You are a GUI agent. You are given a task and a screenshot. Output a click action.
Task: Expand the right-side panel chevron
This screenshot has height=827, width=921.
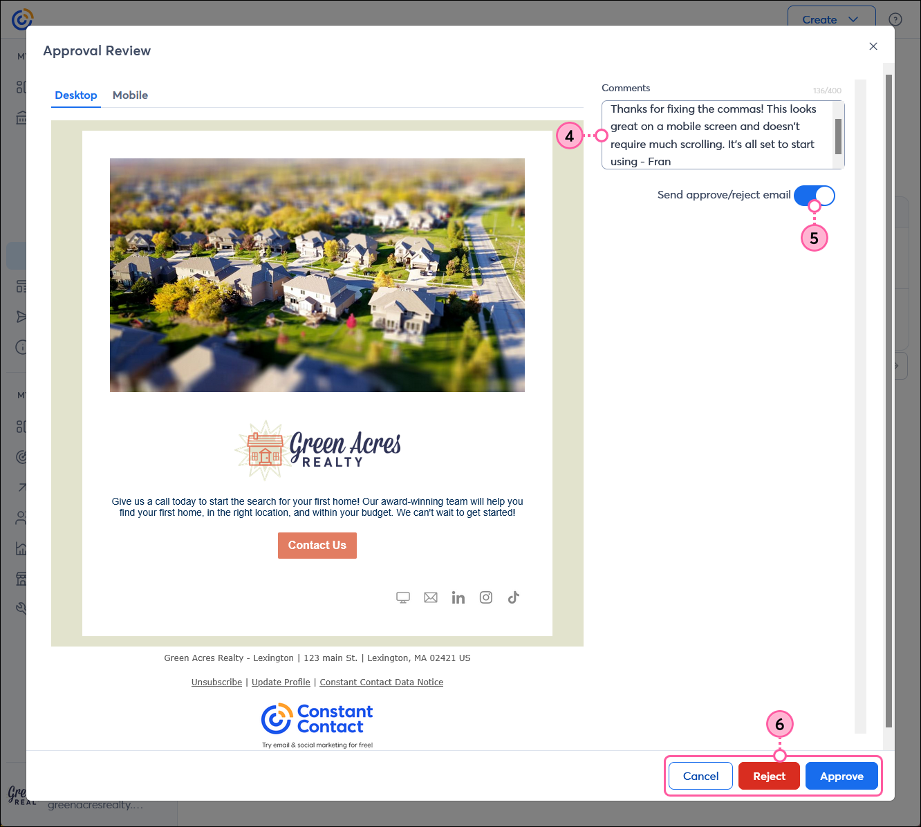tap(897, 365)
